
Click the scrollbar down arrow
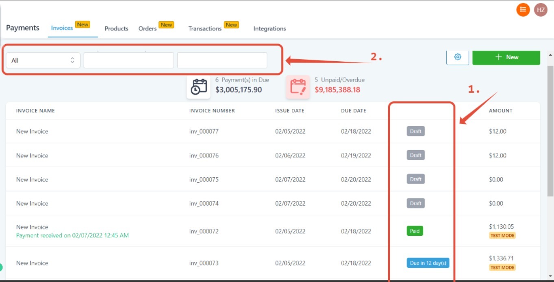pos(550,275)
